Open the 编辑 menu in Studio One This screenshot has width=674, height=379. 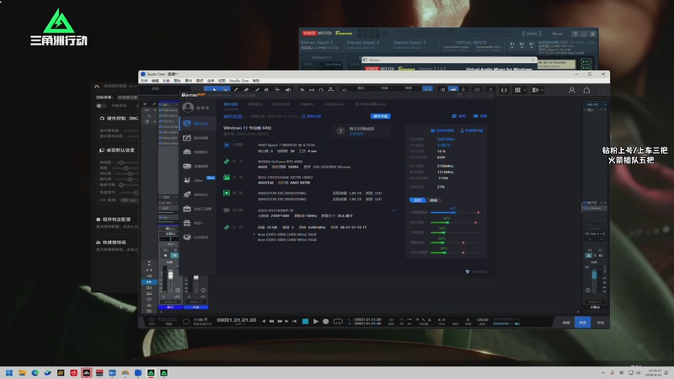tap(155, 81)
